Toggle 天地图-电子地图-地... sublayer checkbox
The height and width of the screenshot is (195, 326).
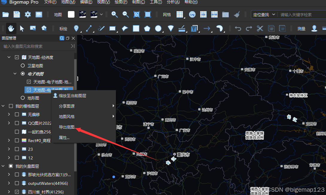pyautogui.click(x=29, y=82)
